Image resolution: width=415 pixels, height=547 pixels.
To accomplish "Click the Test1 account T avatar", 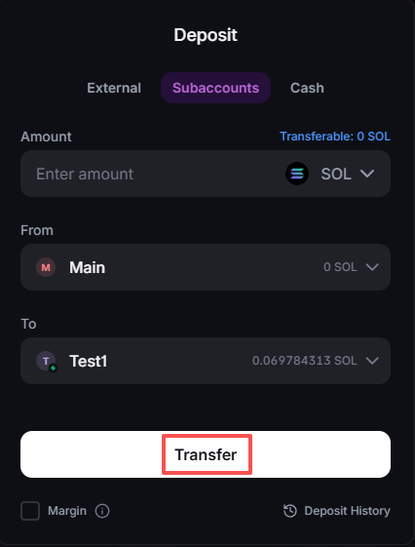I will point(46,361).
